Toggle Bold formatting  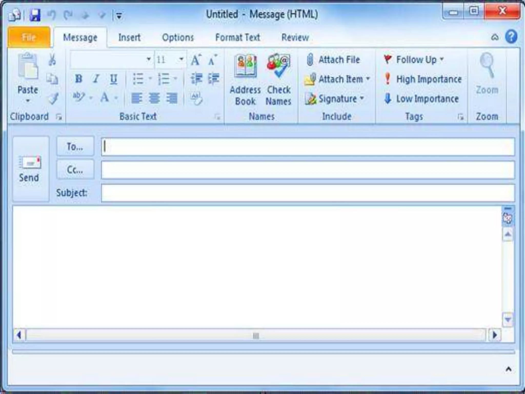78,79
